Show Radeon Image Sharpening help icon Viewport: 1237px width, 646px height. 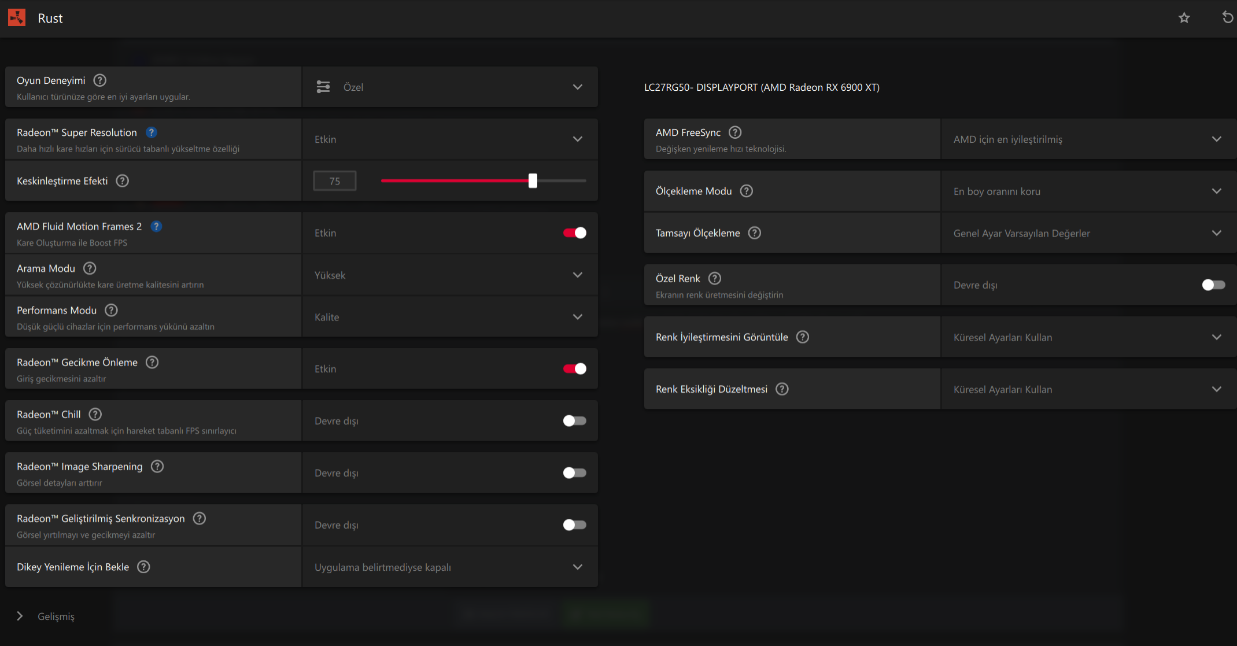[x=157, y=467]
